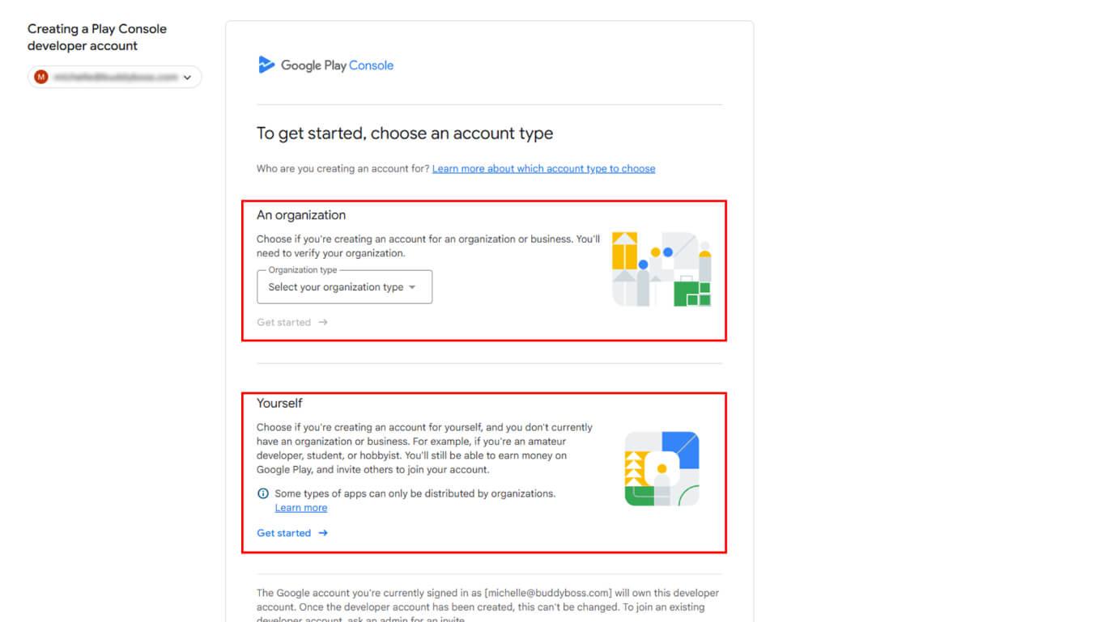This screenshot has height=622, width=1106.
Task: Click the disabled organization Get started button
Action: click(284, 322)
